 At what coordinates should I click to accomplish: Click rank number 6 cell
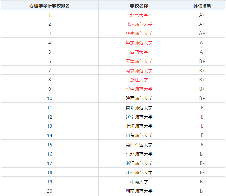coord(50,61)
